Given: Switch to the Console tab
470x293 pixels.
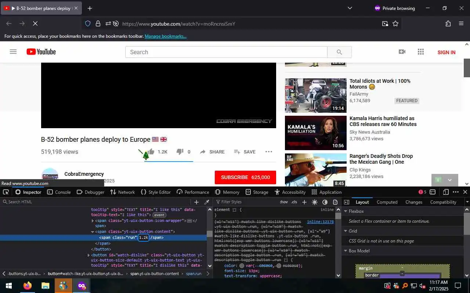Looking at the screenshot, I should point(59,192).
